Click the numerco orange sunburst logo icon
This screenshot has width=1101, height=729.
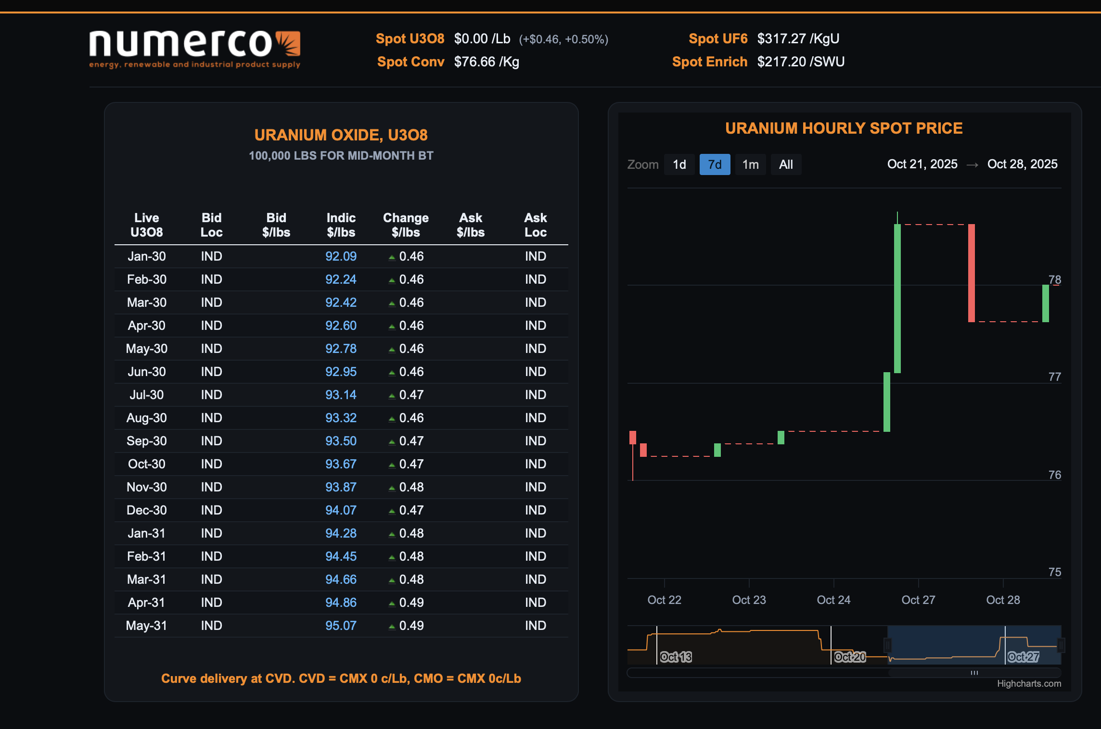tap(288, 44)
